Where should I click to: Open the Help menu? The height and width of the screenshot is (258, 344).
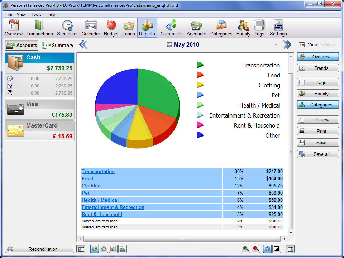coord(51,14)
